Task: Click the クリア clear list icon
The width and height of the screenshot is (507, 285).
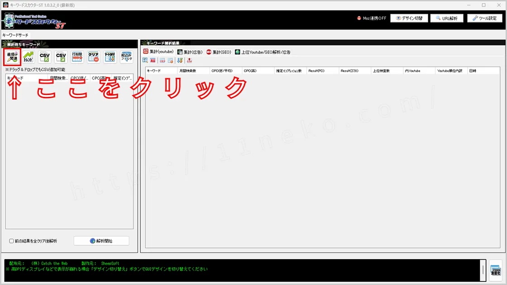Action: pos(94,57)
